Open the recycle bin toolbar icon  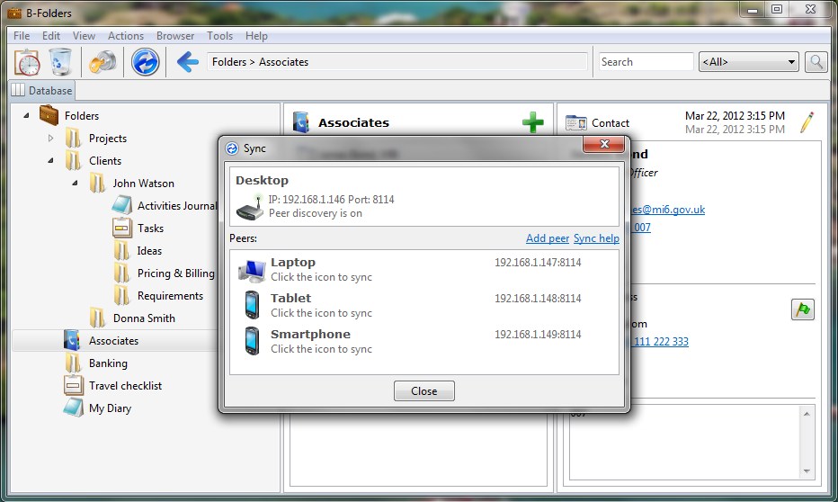pyautogui.click(x=60, y=62)
